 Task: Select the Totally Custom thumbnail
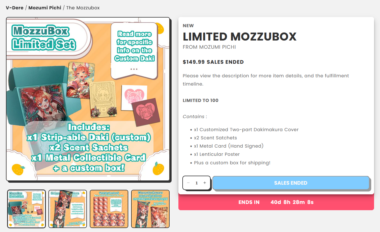(x=109, y=209)
